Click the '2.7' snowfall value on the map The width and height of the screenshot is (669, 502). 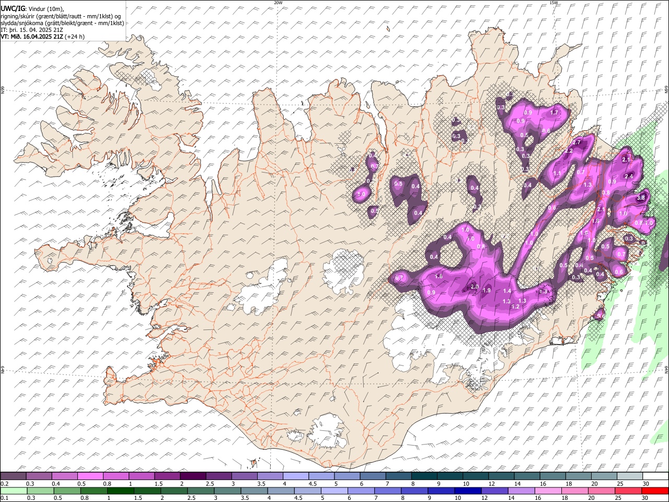(x=578, y=142)
